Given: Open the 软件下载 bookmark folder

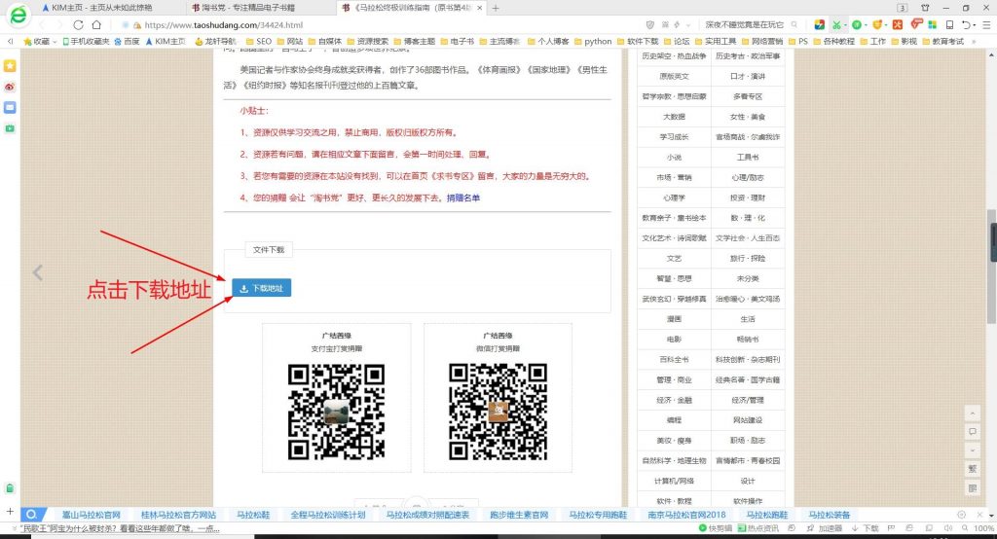Looking at the screenshot, I should pyautogui.click(x=638, y=41).
